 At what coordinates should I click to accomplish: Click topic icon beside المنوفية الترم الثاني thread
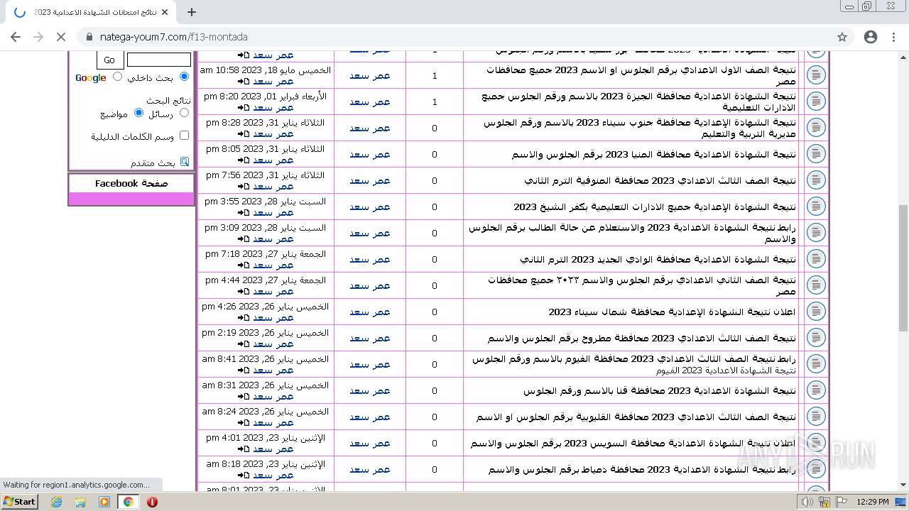(x=816, y=180)
